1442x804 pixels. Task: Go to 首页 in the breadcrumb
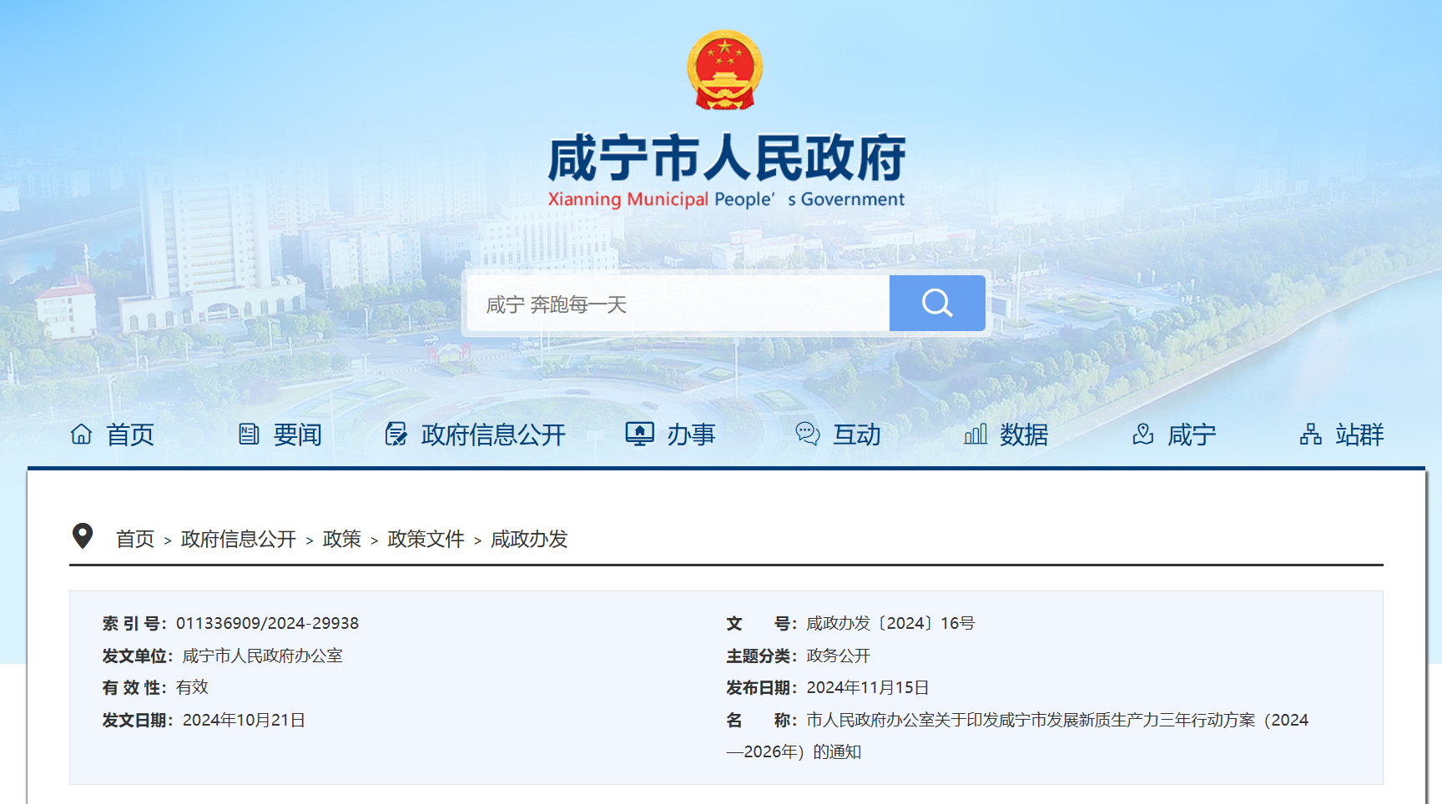(x=135, y=540)
